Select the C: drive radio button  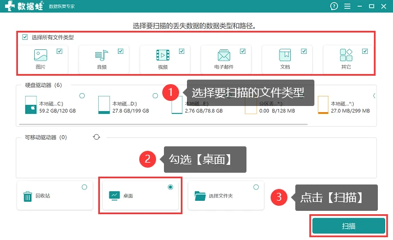point(82,95)
